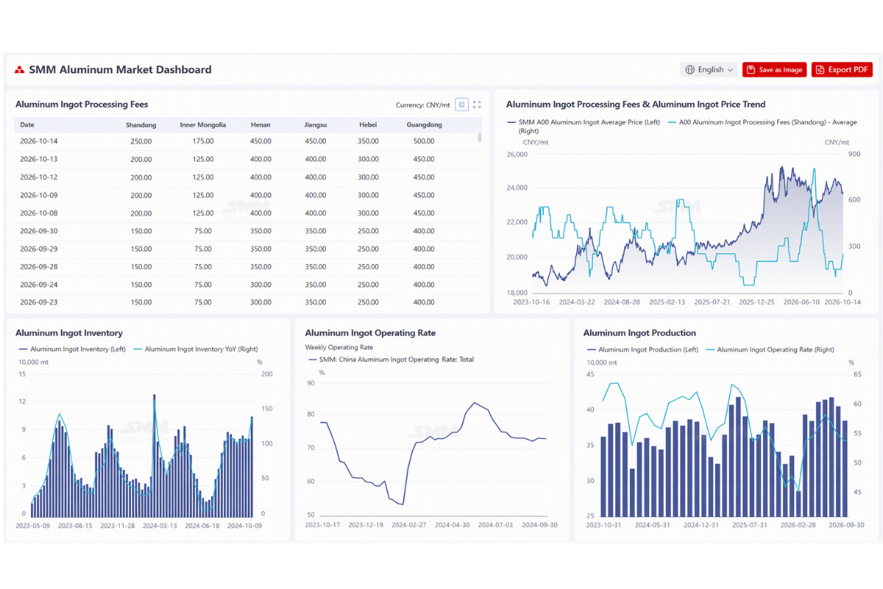Click the Aluminum Ingot Processing Fees table title
Screen dimensions: 883x589
82,105
